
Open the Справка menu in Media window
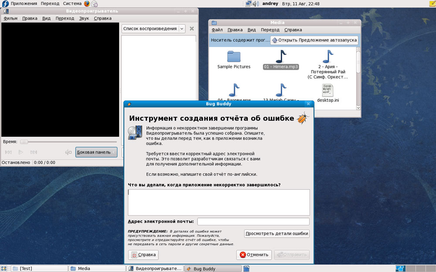(x=293, y=30)
